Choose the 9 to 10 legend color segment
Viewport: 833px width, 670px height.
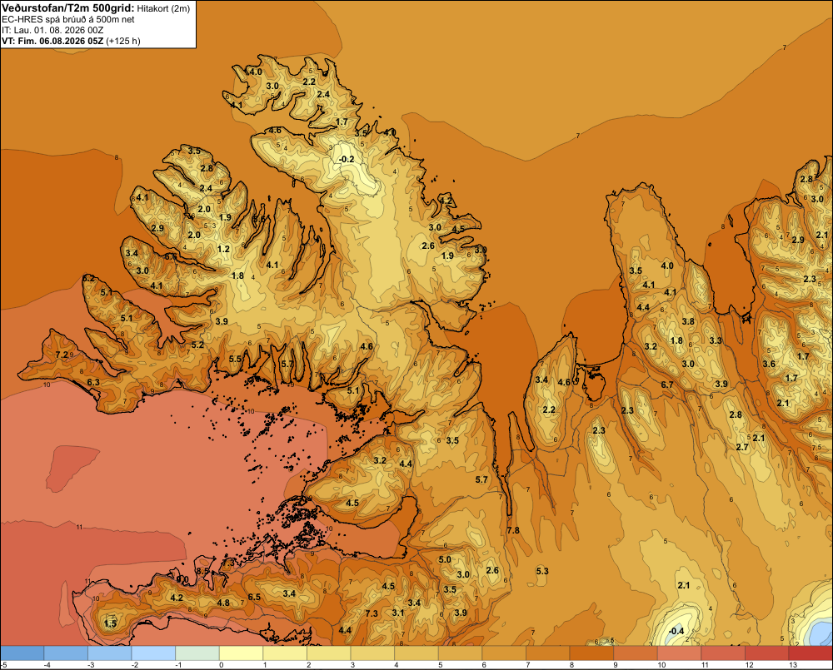[x=636, y=653]
